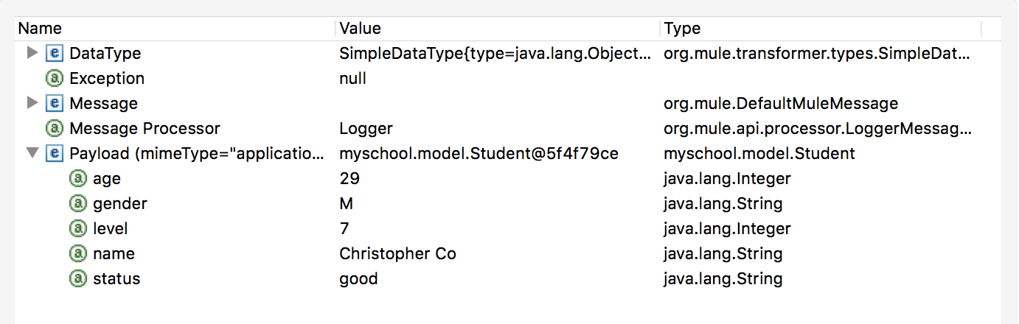Click the age attribute icon
This screenshot has width=1019, height=324.
pyautogui.click(x=77, y=178)
